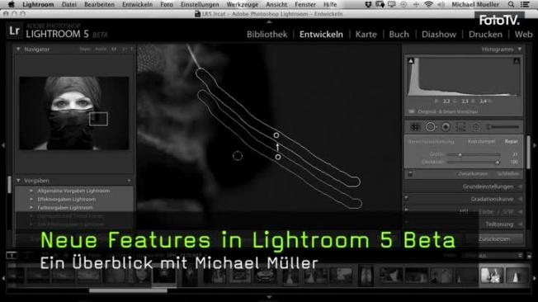Hide filmstrip via bottom arrow
This screenshot has width=538, height=302.
pyautogui.click(x=269, y=297)
